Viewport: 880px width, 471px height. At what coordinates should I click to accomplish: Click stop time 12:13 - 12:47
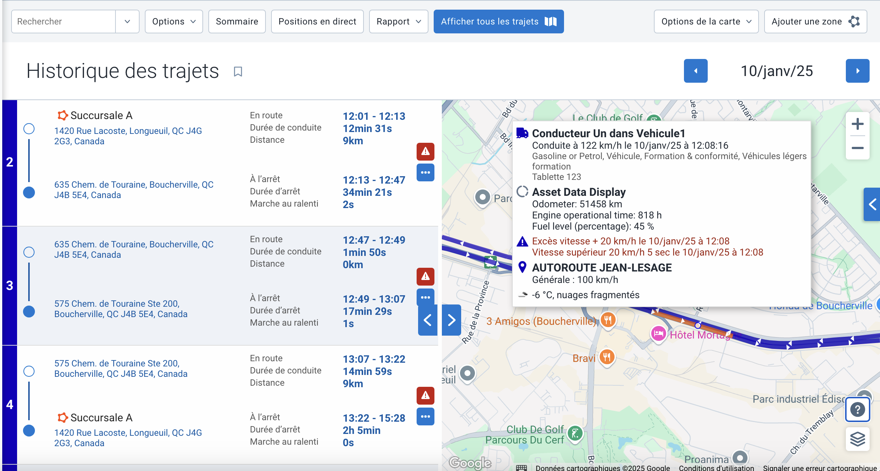tap(374, 180)
